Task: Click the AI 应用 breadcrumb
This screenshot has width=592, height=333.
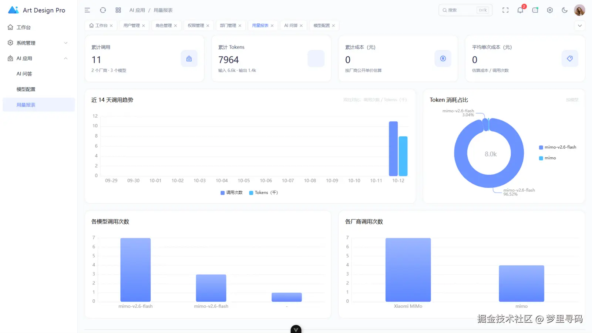Action: tap(137, 10)
